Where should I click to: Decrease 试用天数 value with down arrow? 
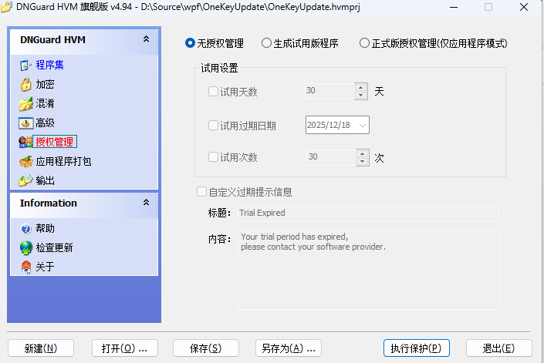click(361, 96)
